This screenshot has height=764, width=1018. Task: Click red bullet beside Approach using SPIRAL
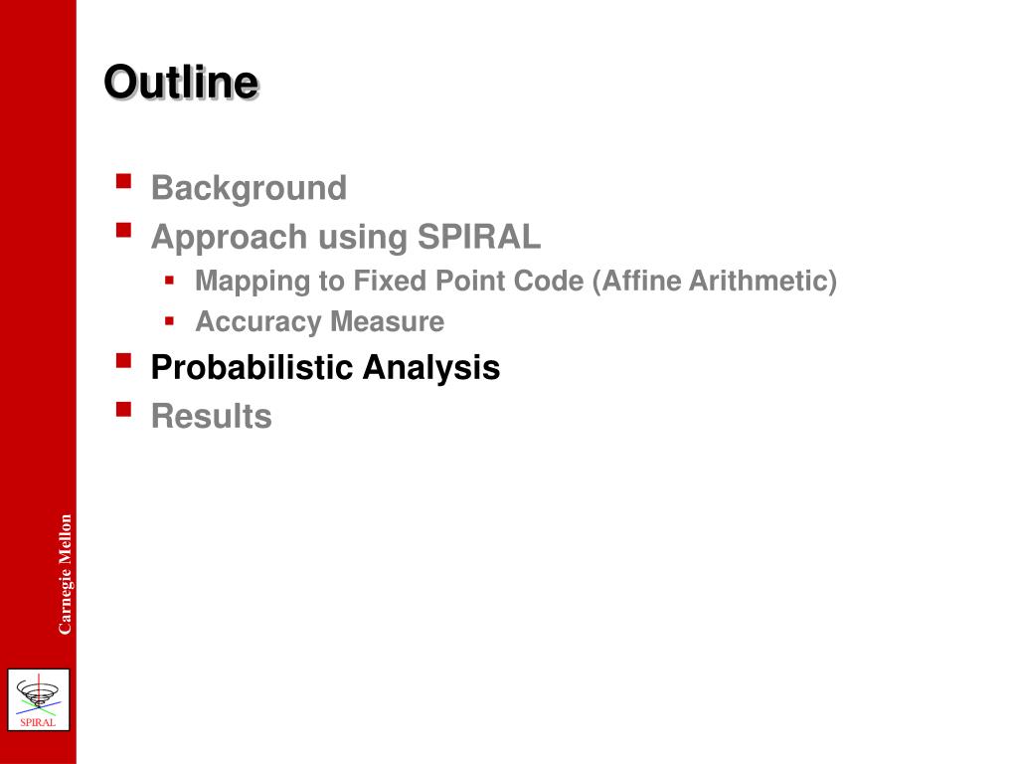tap(123, 230)
